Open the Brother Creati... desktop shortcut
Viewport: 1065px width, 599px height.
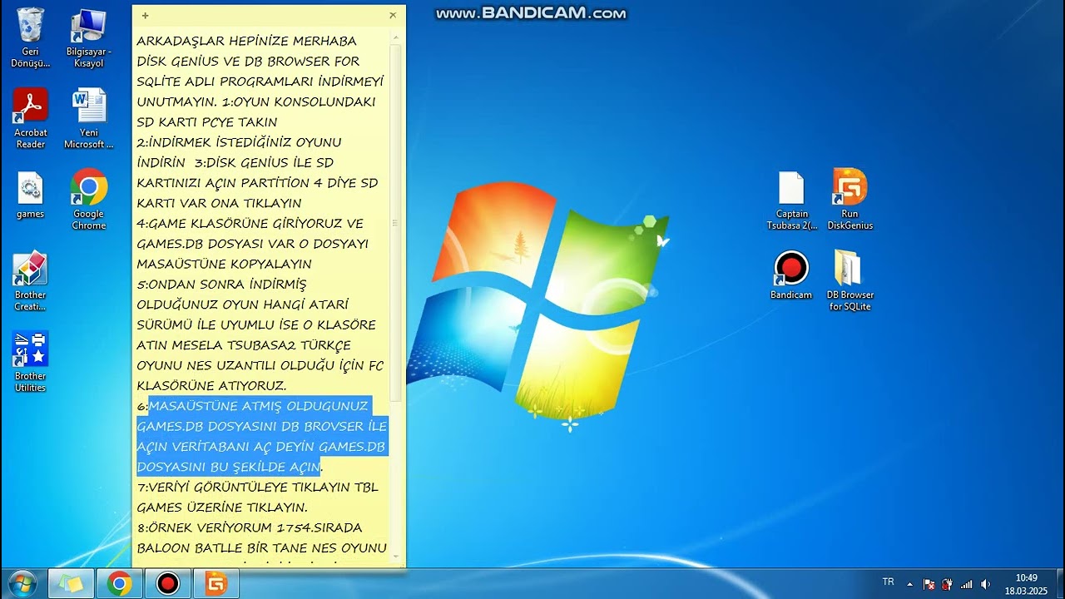point(30,281)
